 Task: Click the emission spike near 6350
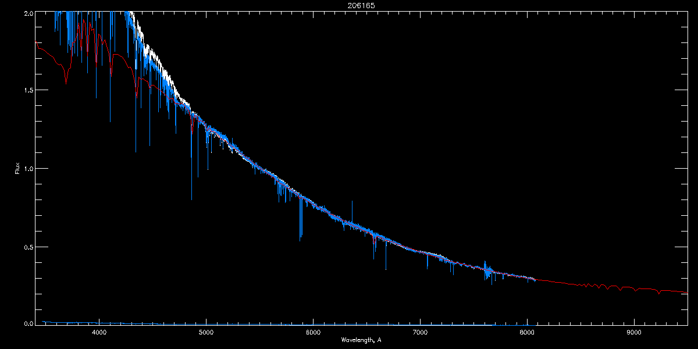352,211
